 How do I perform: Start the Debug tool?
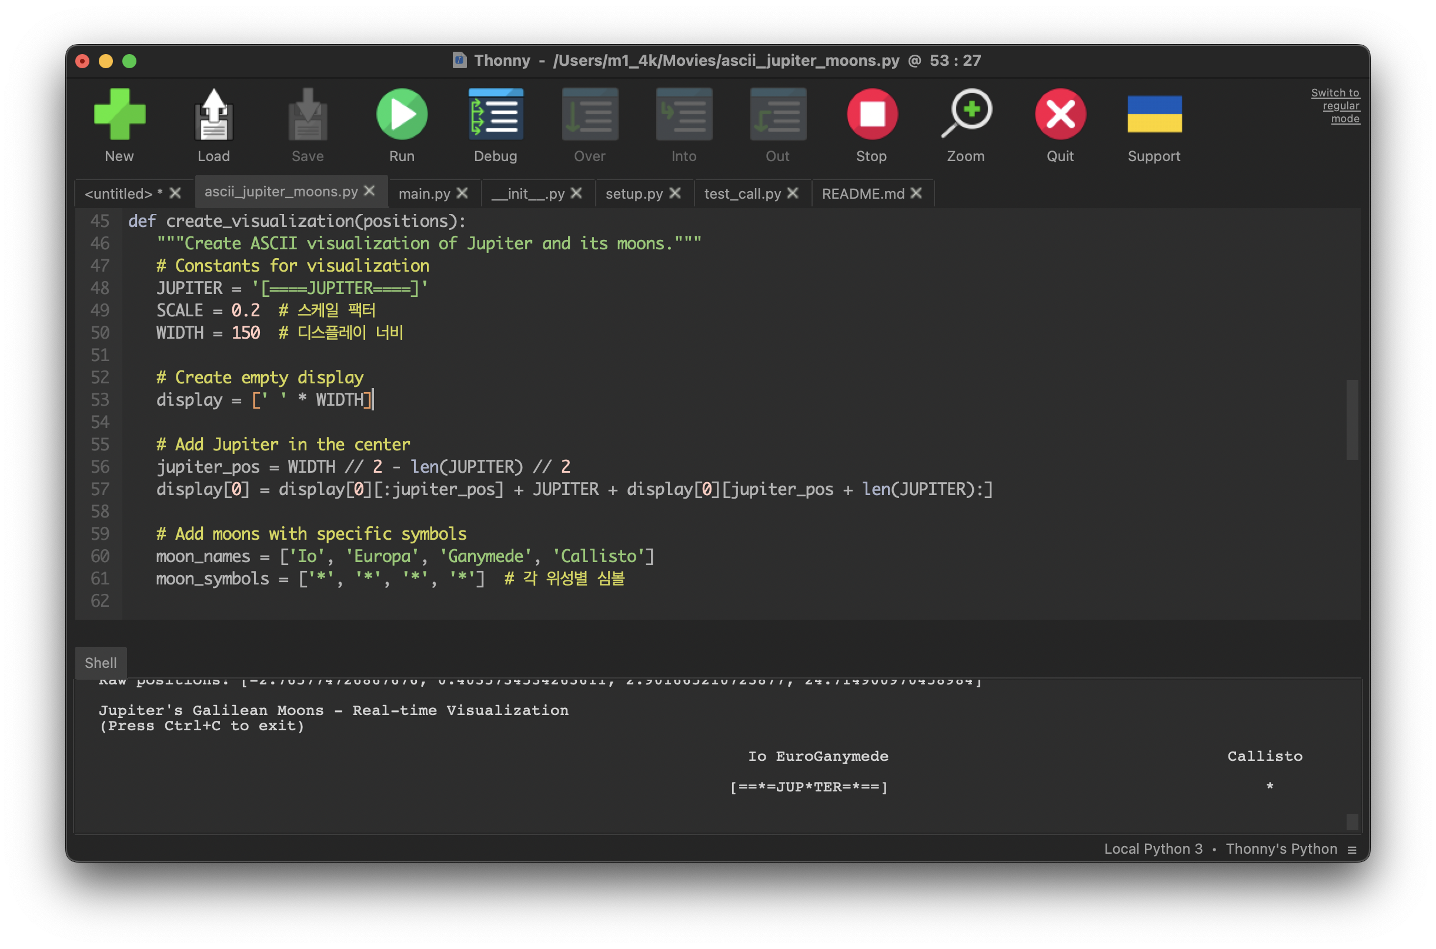point(496,115)
